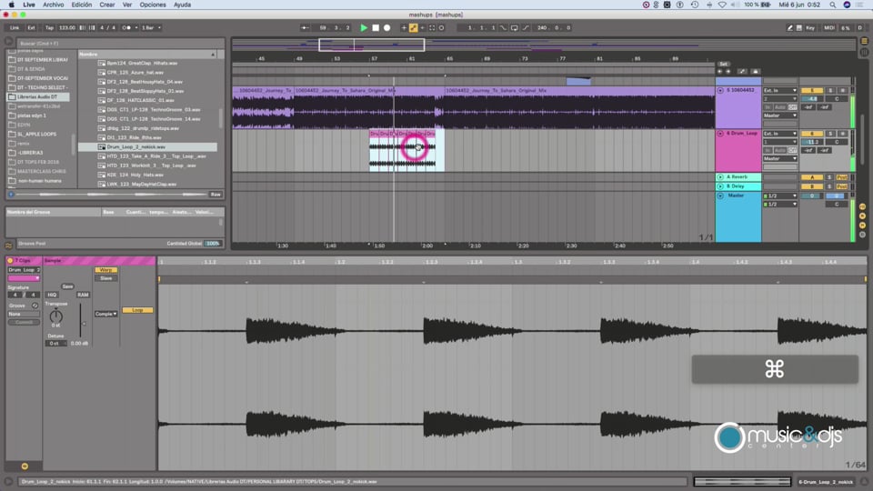Toggle track activator 6 on Drum_Loop track
The height and width of the screenshot is (491, 873).
click(x=812, y=134)
